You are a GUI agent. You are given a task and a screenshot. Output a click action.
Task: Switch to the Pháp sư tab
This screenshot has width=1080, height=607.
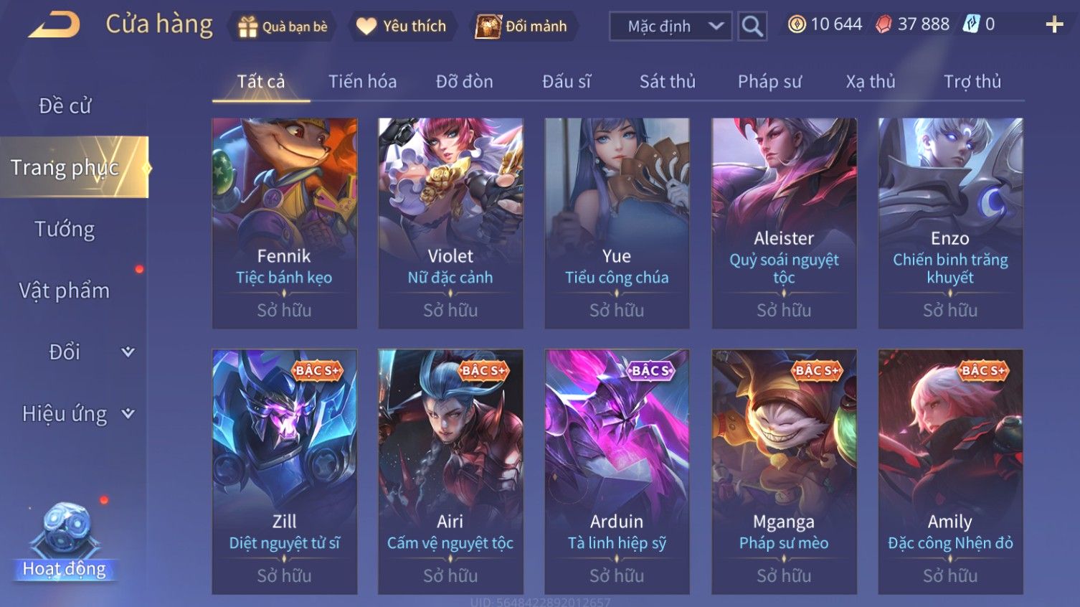769,82
